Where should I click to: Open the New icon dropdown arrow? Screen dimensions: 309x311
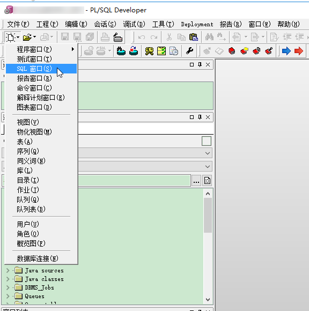[18, 37]
